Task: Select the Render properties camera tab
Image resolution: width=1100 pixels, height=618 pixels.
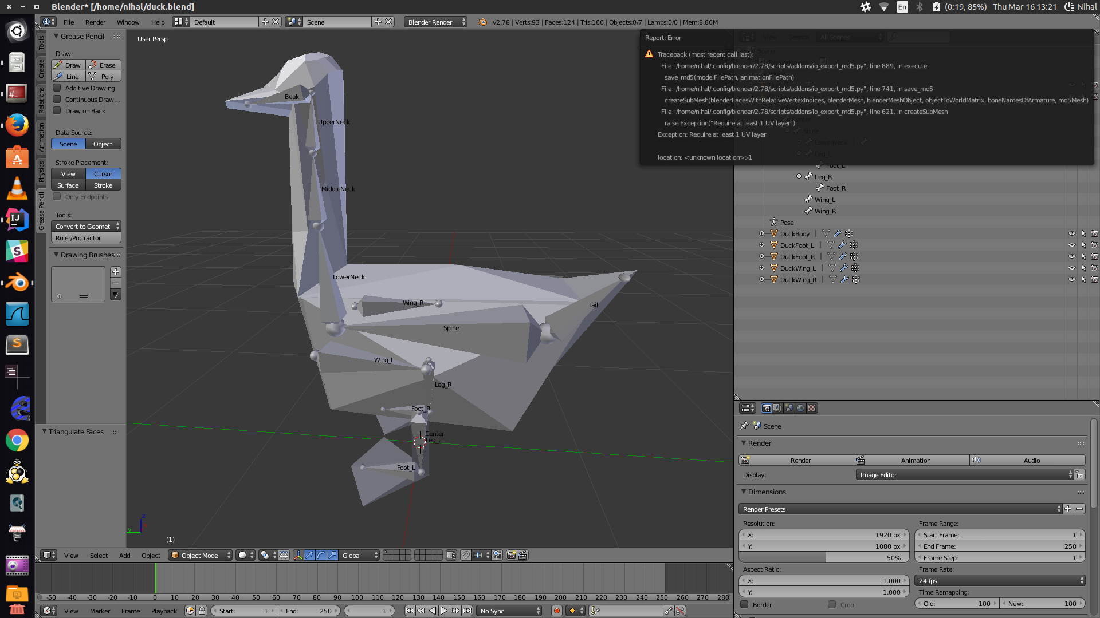Action: [x=766, y=408]
